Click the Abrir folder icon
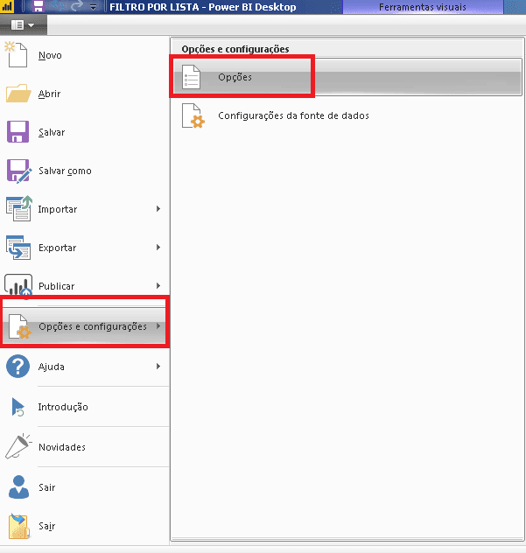Screen dimensions: 526x553 (18, 93)
